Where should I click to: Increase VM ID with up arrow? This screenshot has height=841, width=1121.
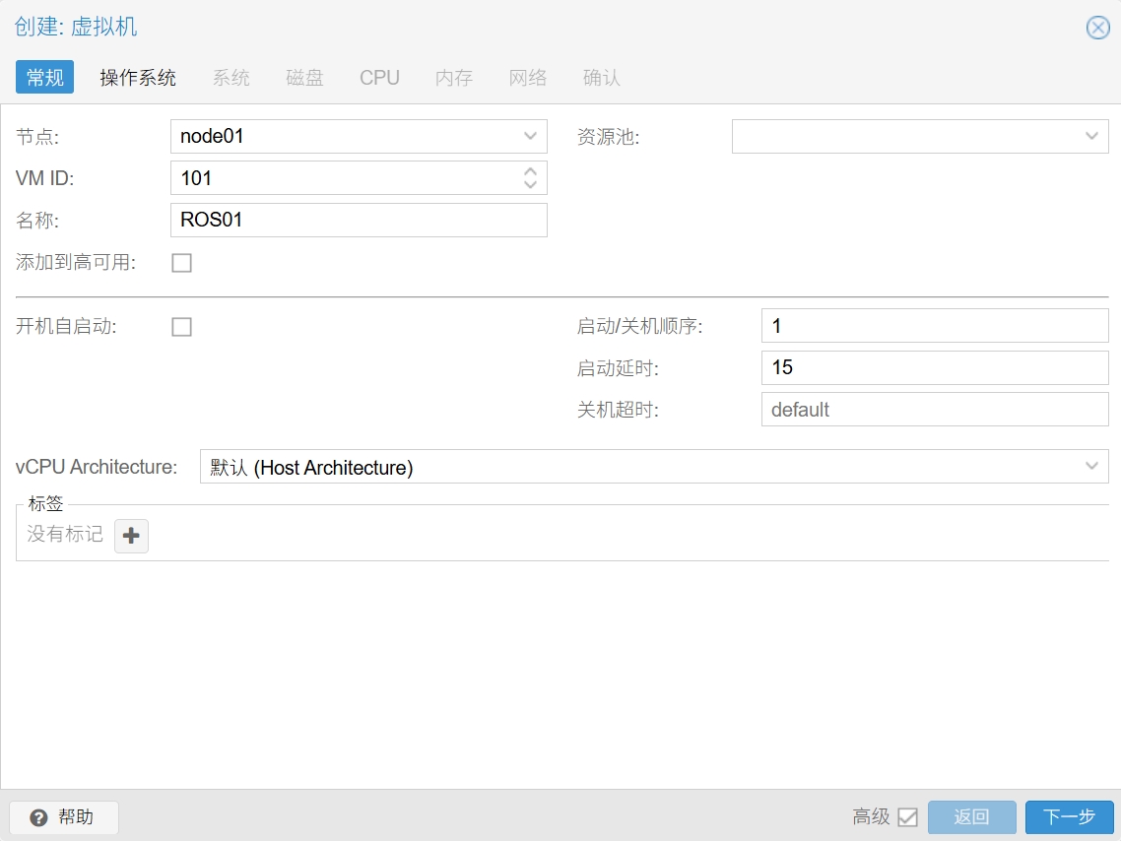point(530,171)
